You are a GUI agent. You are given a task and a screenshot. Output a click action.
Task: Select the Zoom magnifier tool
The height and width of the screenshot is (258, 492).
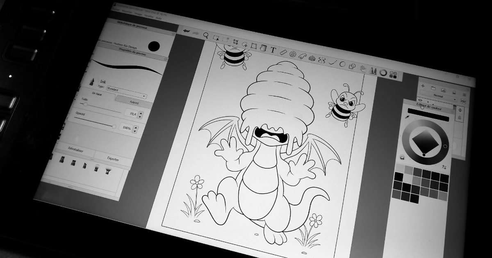pos(206,35)
